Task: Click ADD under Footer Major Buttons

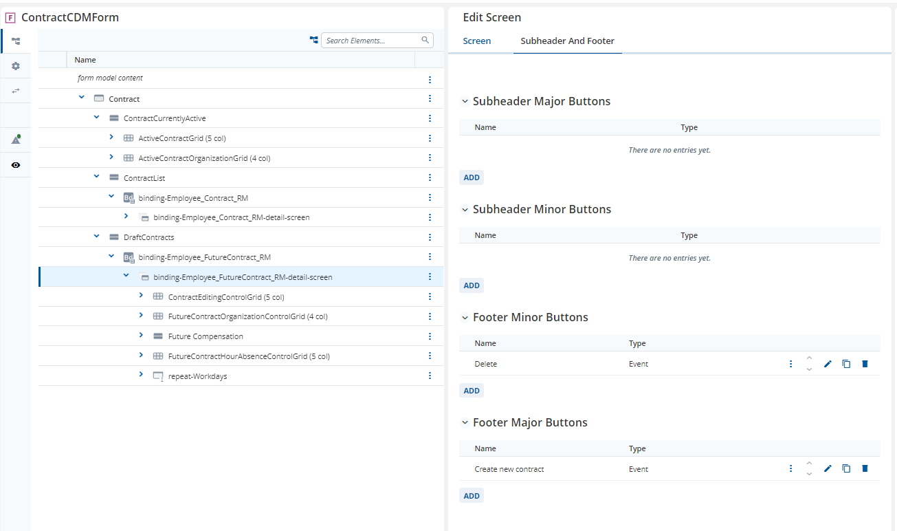Action: pyautogui.click(x=472, y=496)
